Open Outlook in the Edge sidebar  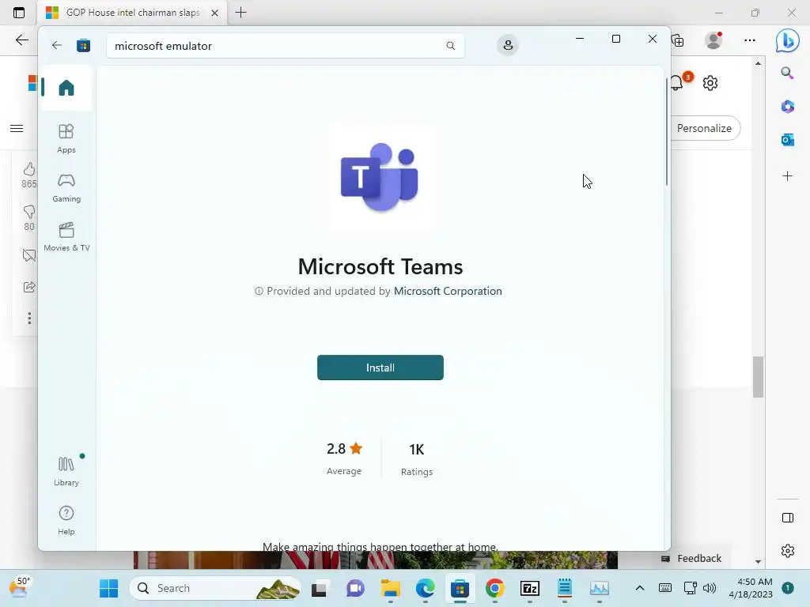point(787,139)
